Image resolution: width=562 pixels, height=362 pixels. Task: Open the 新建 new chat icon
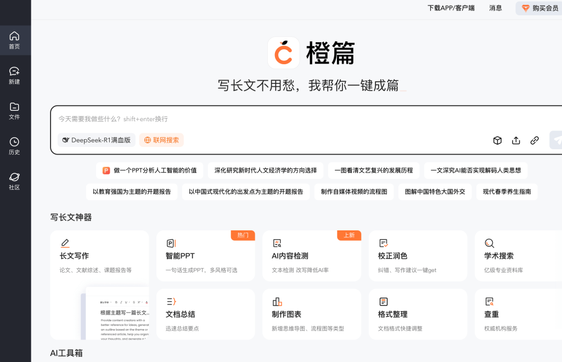(14, 71)
